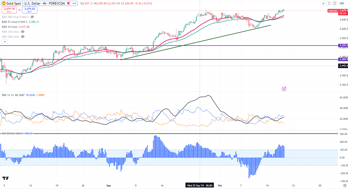The width and height of the screenshot is (348, 189).
Task: Click the TradingView logo
Action: point(6,178)
